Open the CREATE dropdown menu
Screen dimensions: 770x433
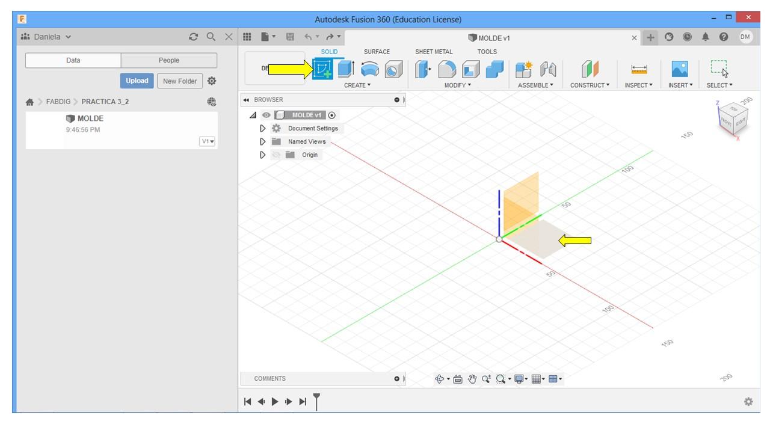pyautogui.click(x=357, y=85)
